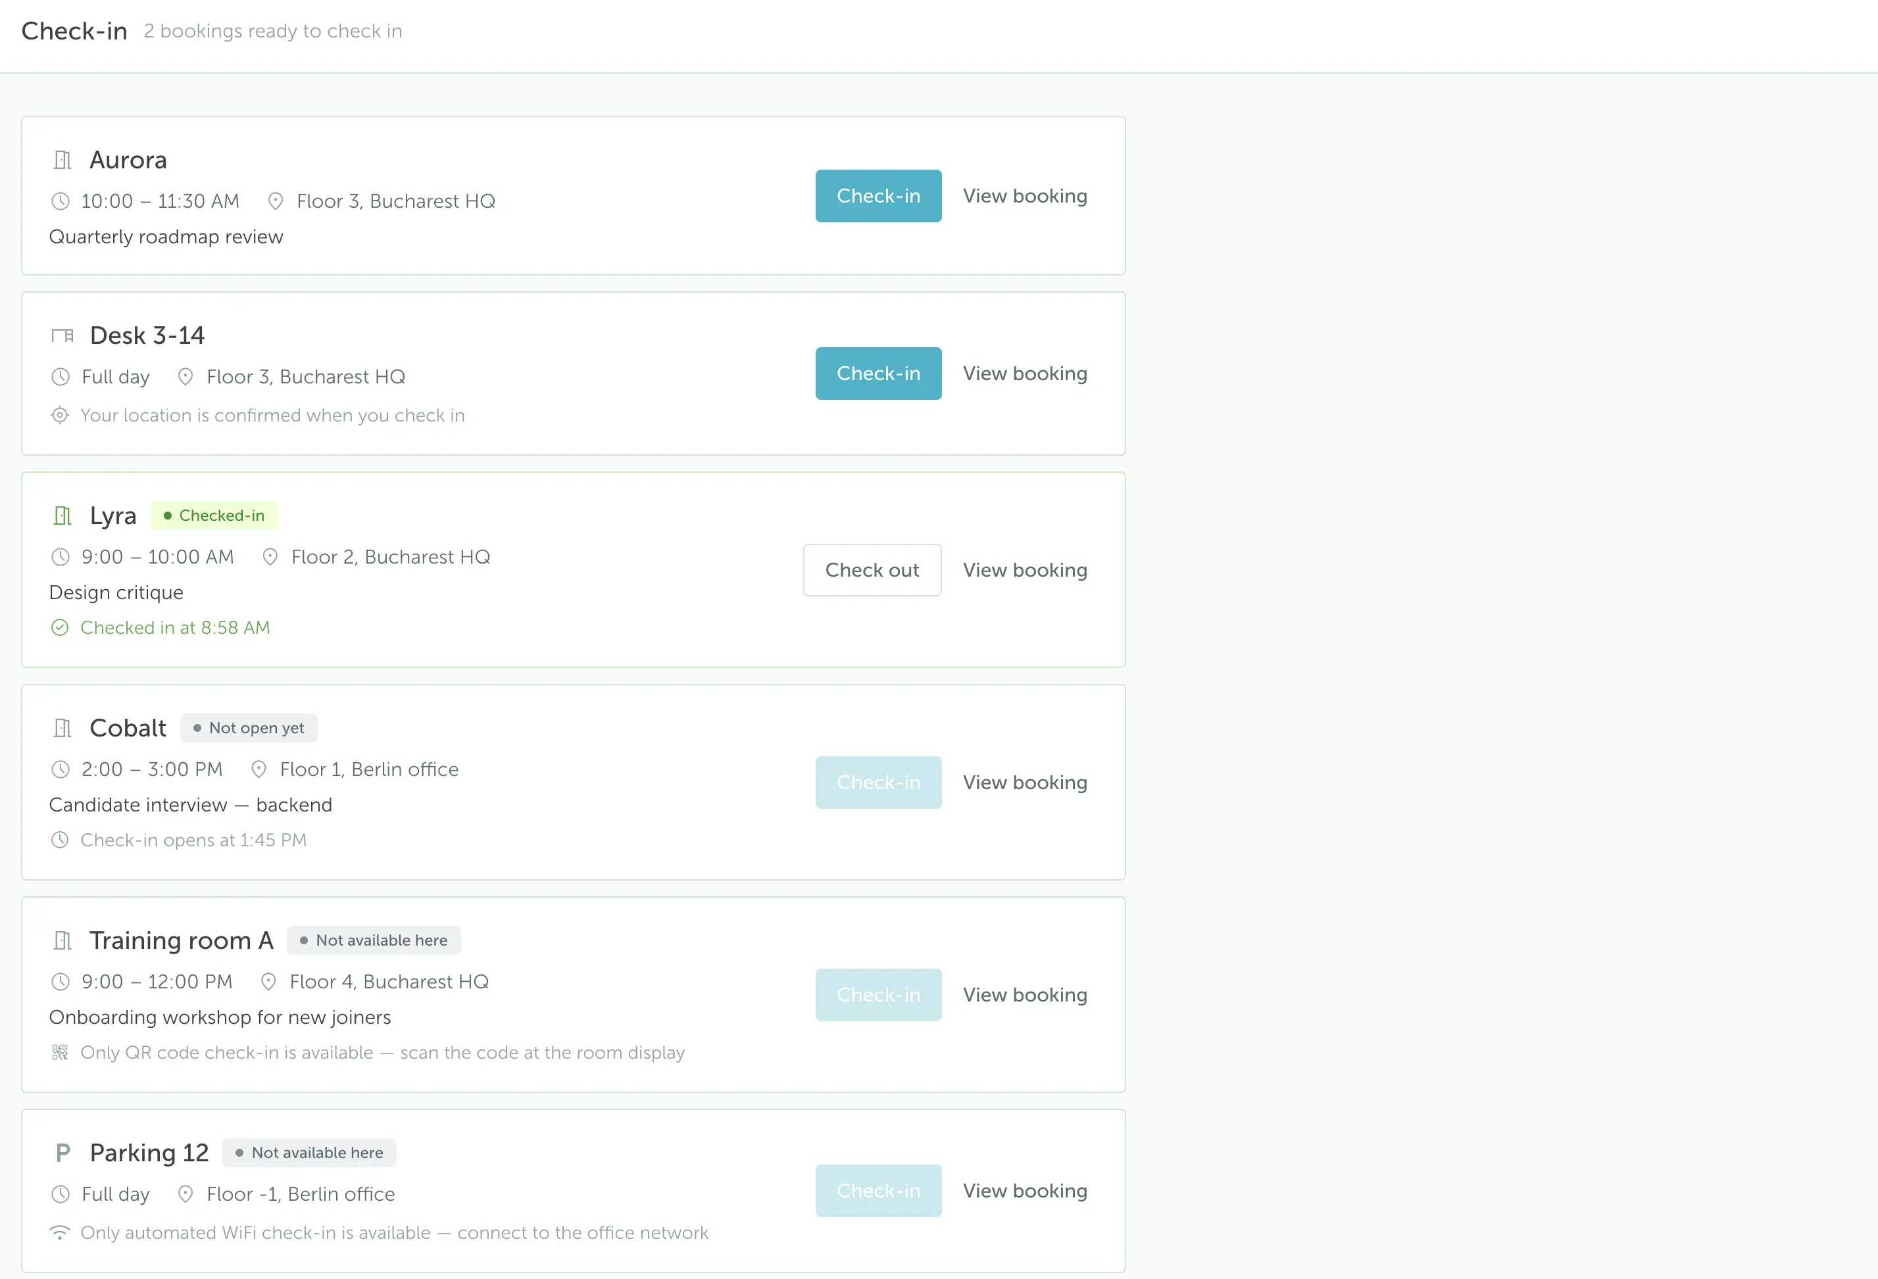Image resolution: width=1878 pixels, height=1279 pixels.
Task: Open View booking for Lyra
Action: [1025, 569]
